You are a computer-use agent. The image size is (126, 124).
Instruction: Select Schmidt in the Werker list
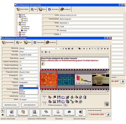pyautogui.click(x=22, y=92)
